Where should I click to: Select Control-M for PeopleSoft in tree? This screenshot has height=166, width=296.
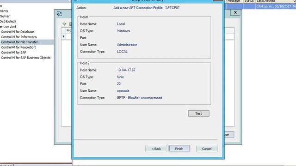click(18, 47)
